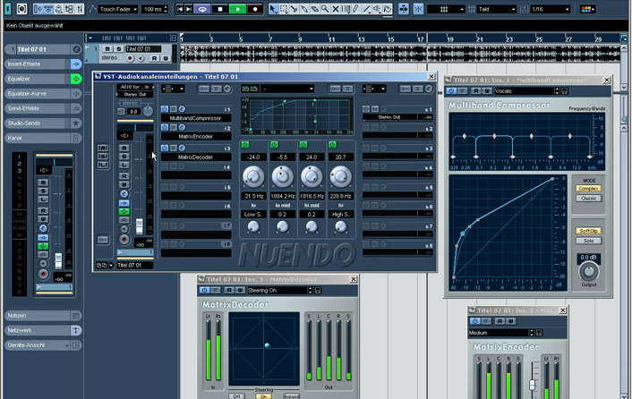Viewport: 632px width, 399px height.
Task: Click the Record transport button
Action: pos(255,9)
